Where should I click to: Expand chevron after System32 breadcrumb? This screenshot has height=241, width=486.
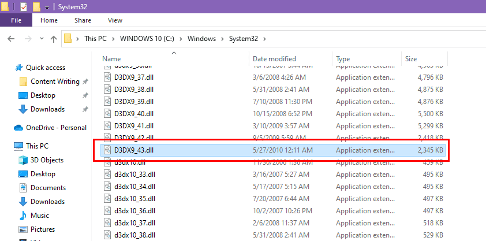tap(264, 39)
